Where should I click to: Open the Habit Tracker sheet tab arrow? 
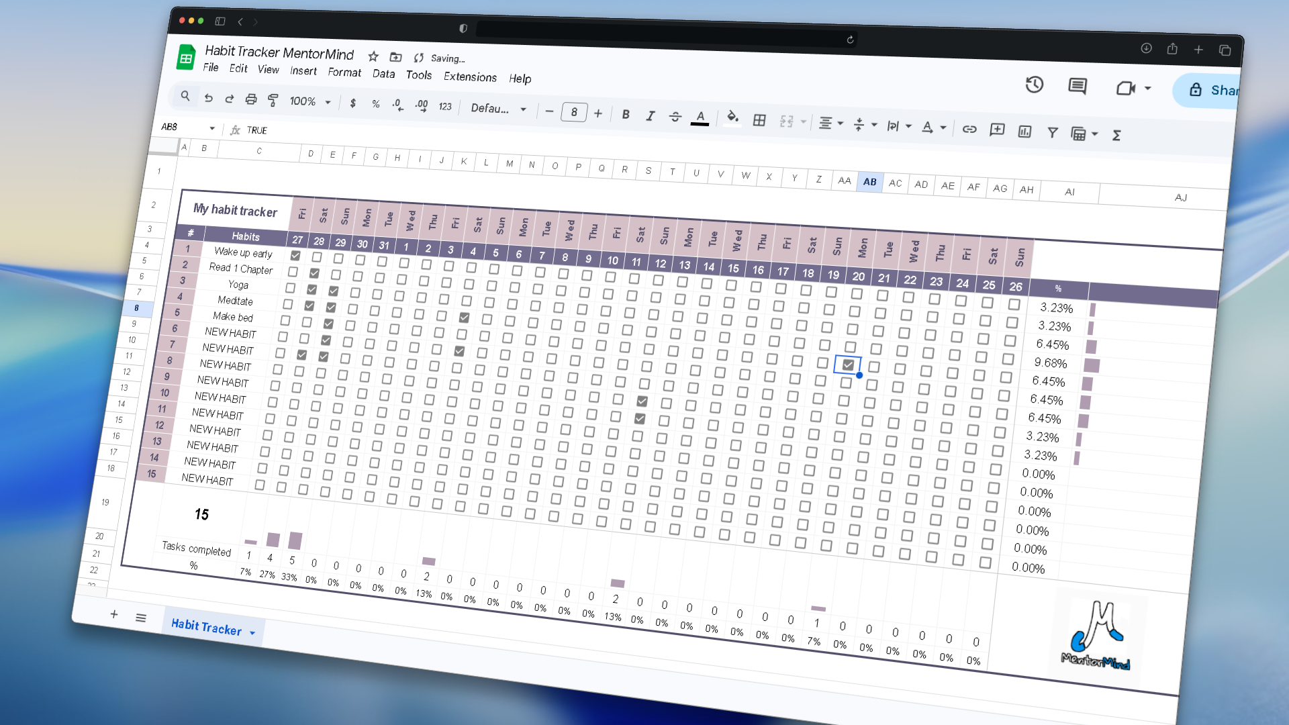coord(252,632)
